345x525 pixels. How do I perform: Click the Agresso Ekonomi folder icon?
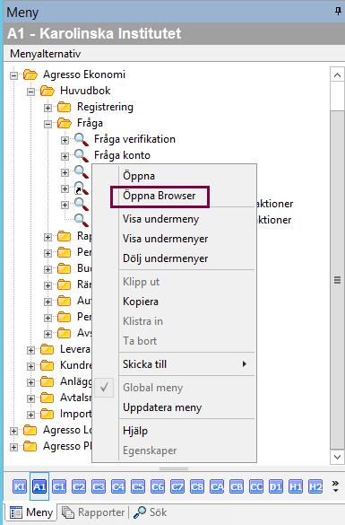click(30, 74)
